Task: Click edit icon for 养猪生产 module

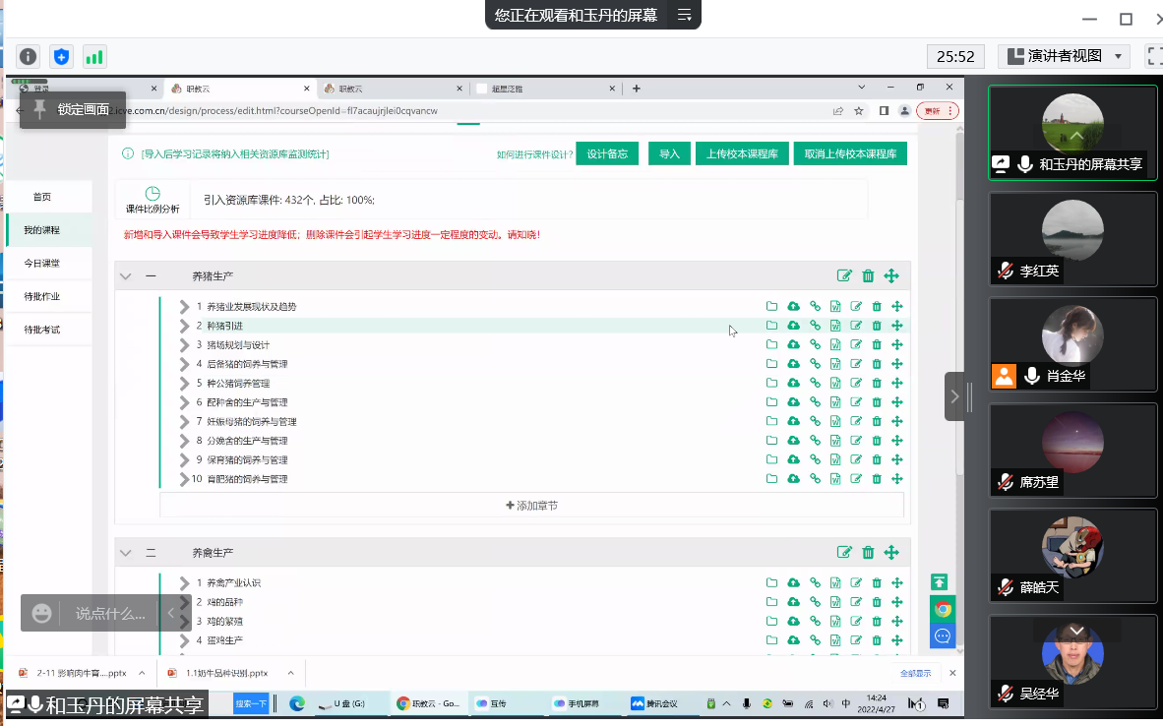Action: (x=844, y=276)
